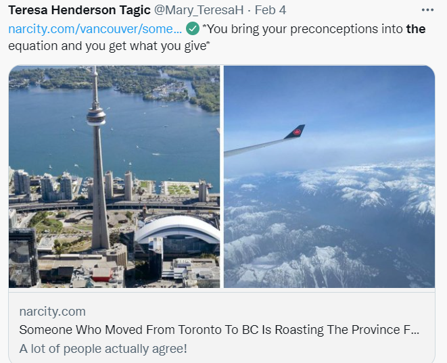
Task: Click the green checkmark icon
Action: tap(193, 29)
